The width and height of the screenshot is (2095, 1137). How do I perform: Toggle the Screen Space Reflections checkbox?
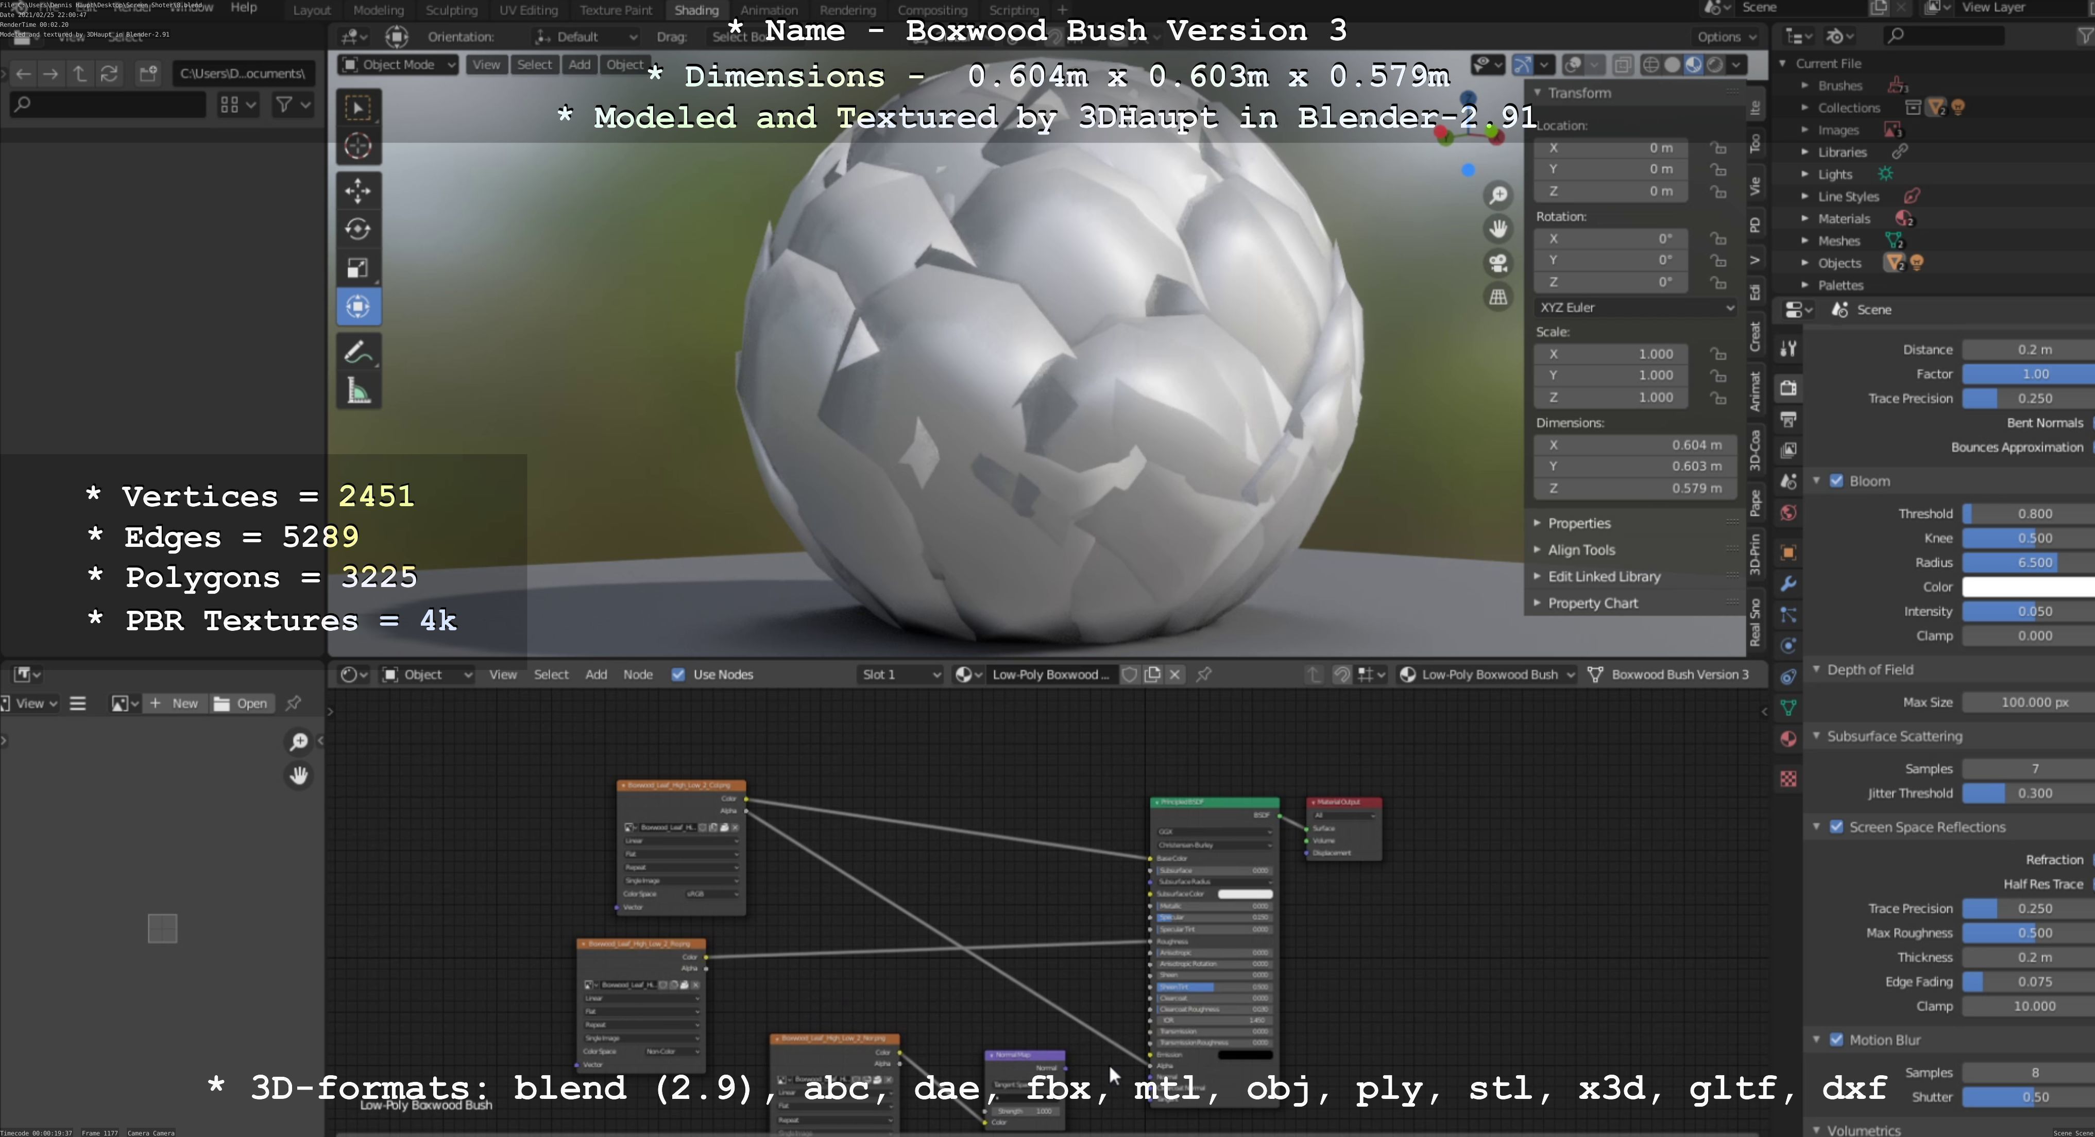point(1836,828)
